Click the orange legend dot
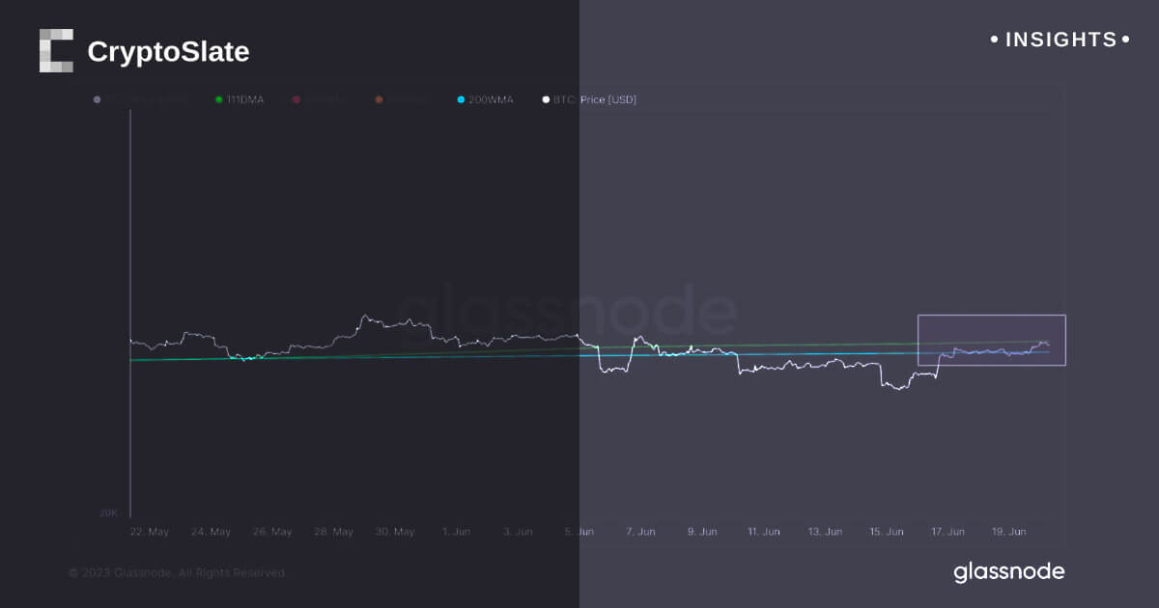Image resolution: width=1159 pixels, height=608 pixels. pos(380,99)
